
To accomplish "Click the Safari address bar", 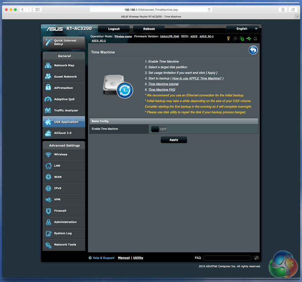I will (151, 10).
